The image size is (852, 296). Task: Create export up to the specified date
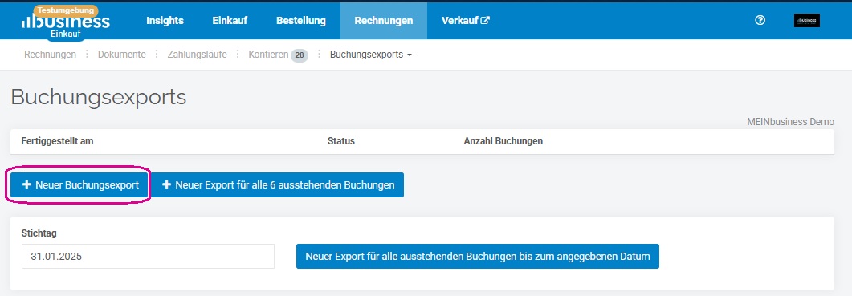(478, 257)
